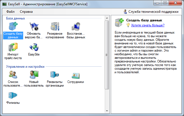Close the EasySell administration window
184x116 pixels.
pyautogui.click(x=175, y=3)
